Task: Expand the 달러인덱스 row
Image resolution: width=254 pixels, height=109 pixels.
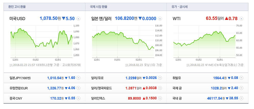Action: 160,98
